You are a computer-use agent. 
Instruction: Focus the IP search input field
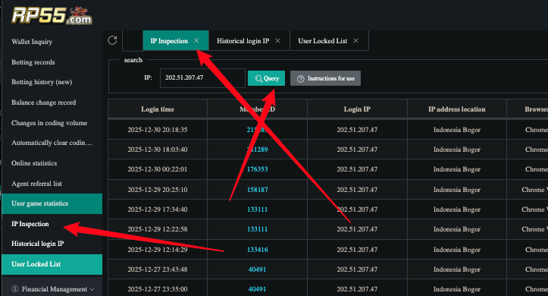click(x=202, y=78)
